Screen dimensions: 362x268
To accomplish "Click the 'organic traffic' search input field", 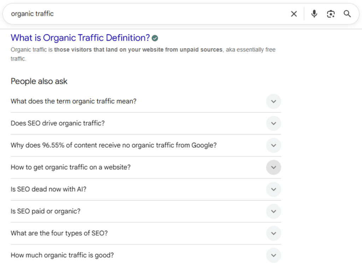I will point(148,14).
